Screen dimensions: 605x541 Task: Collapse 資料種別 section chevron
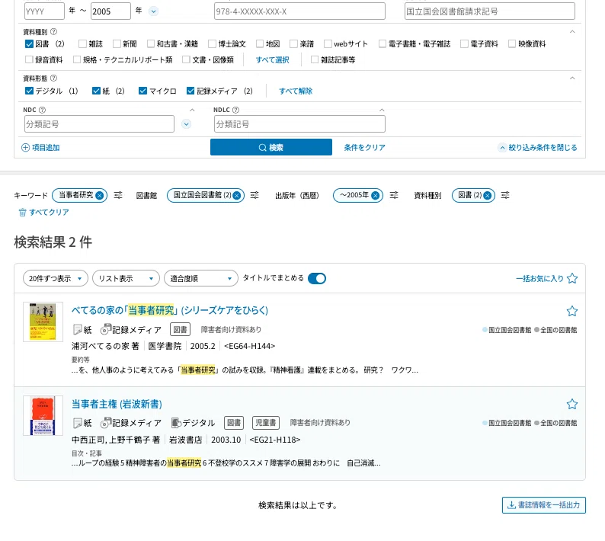pos(572,32)
